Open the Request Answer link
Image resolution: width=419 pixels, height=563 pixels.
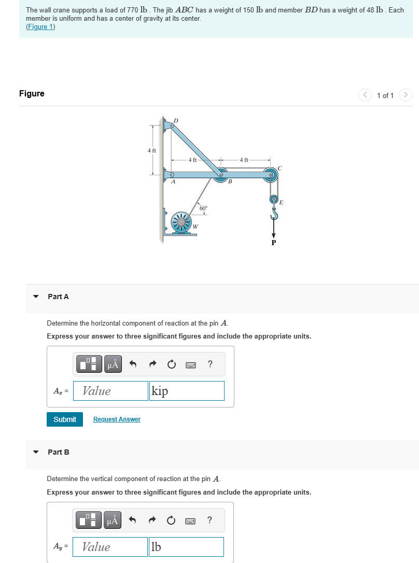pyautogui.click(x=116, y=419)
